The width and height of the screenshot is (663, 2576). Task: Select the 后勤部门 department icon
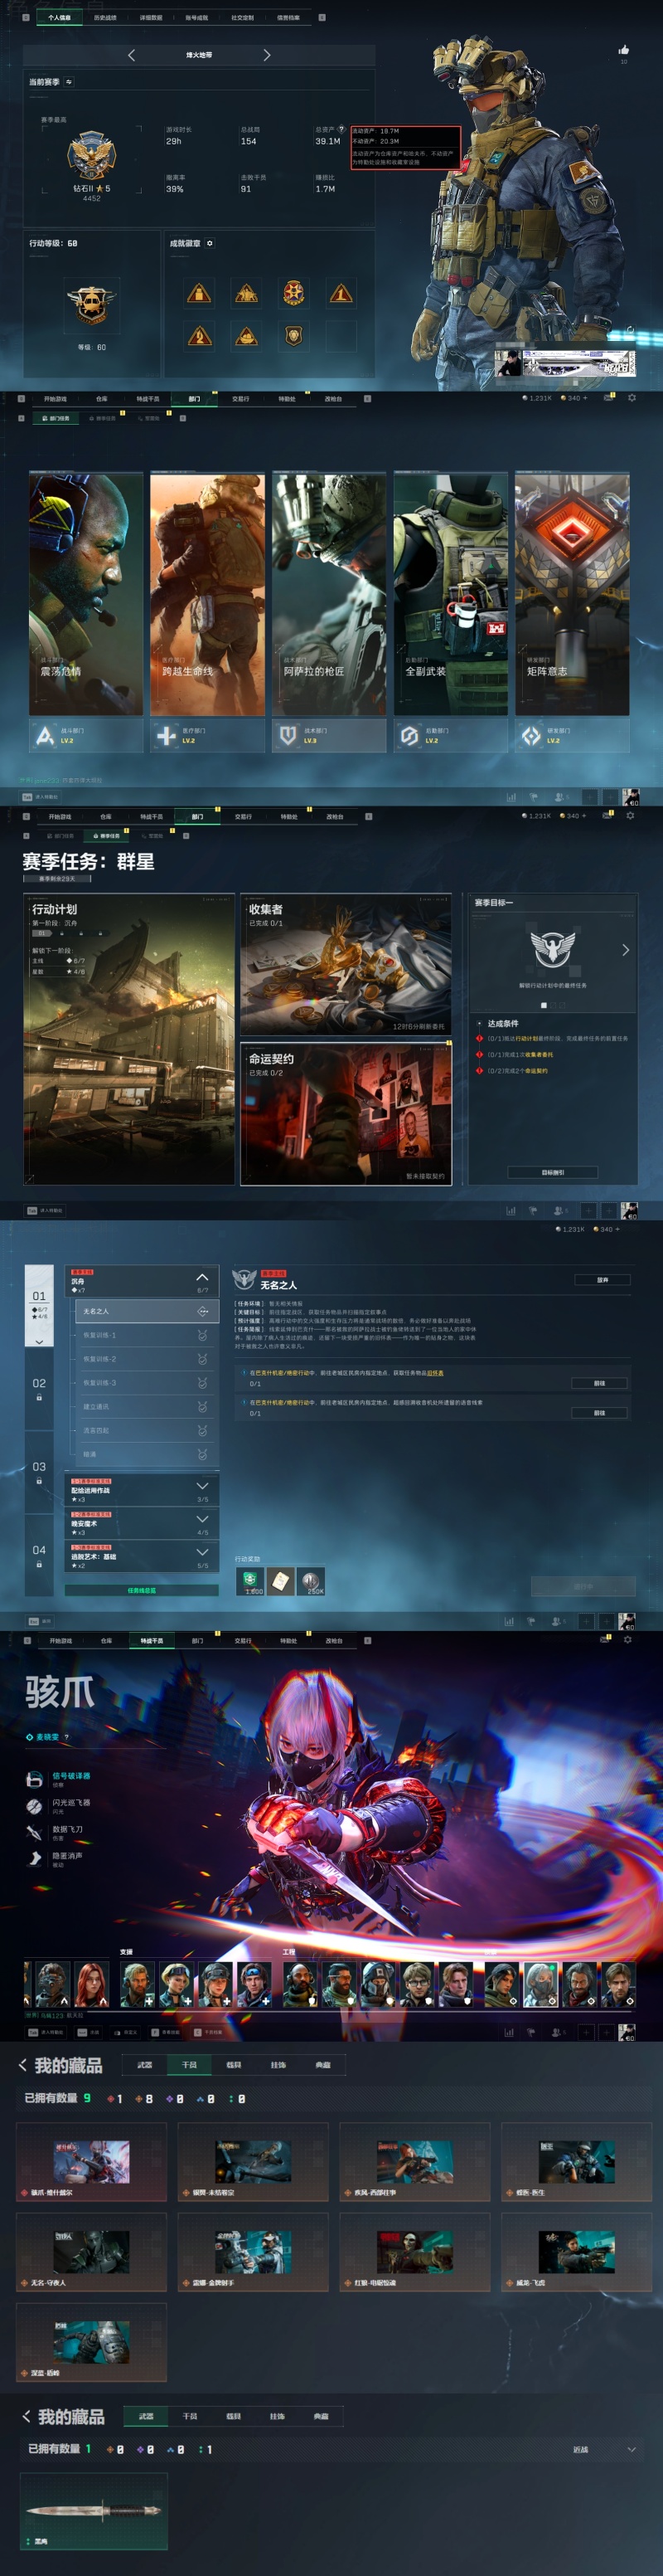pyautogui.click(x=409, y=736)
